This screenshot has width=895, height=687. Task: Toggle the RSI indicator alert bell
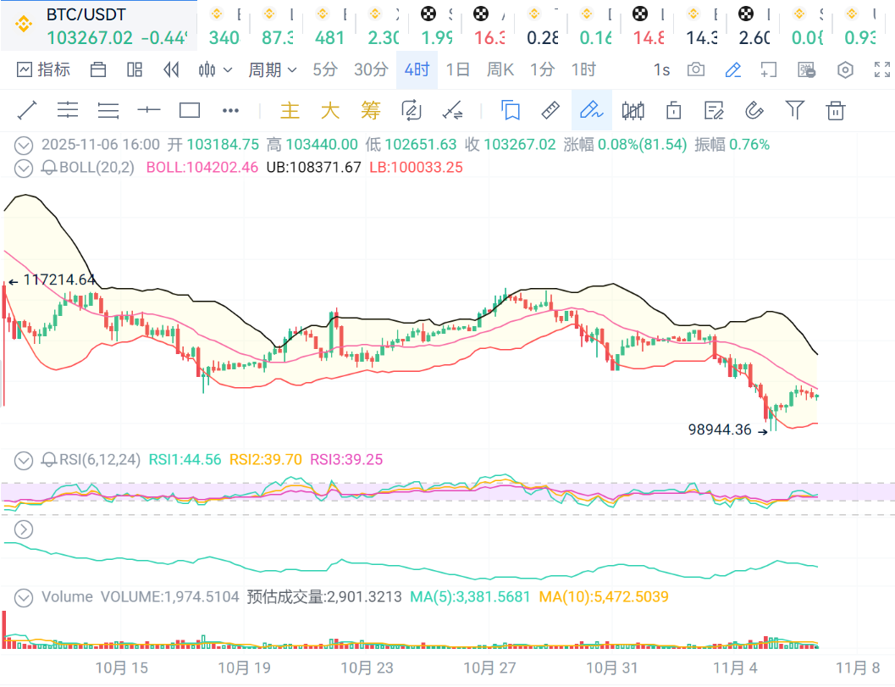[49, 460]
